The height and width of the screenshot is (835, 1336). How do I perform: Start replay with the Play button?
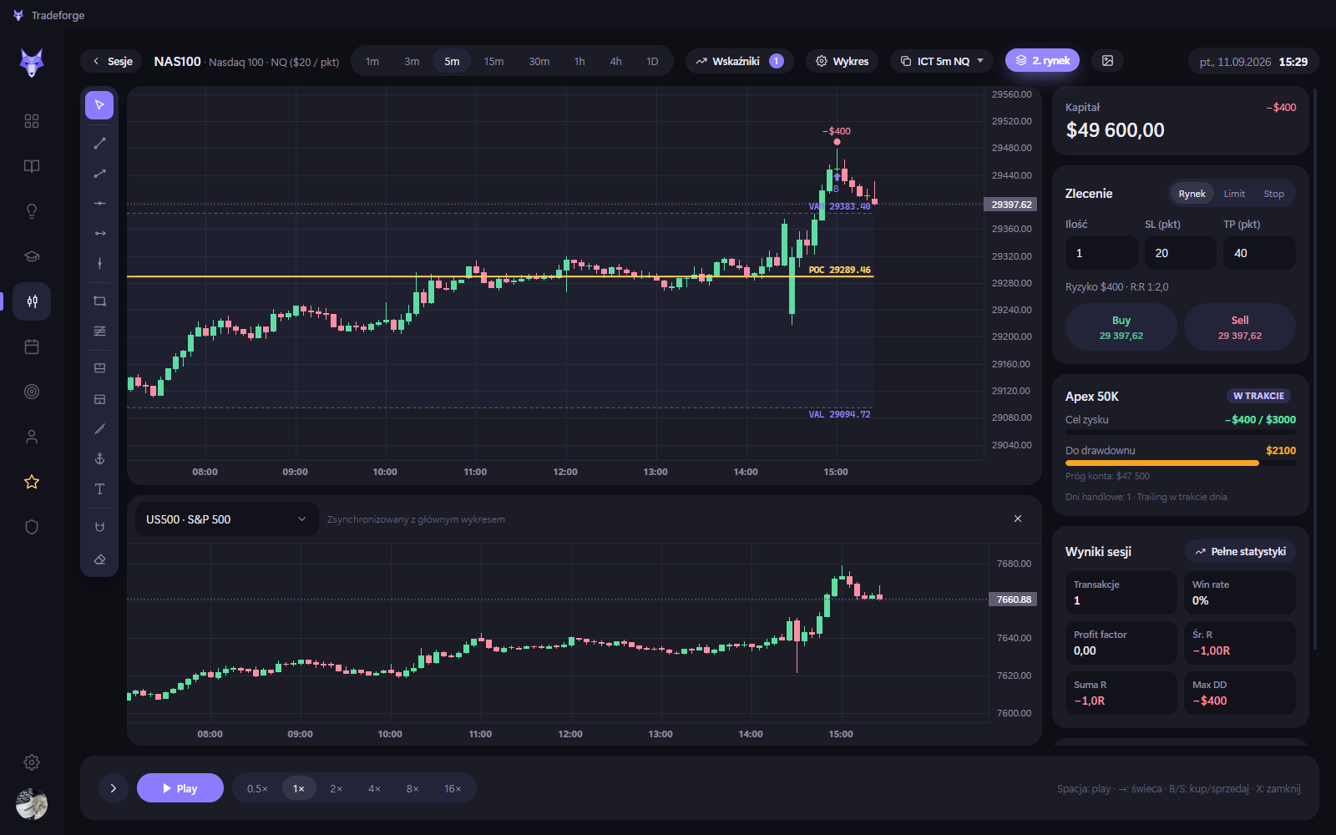tap(180, 788)
